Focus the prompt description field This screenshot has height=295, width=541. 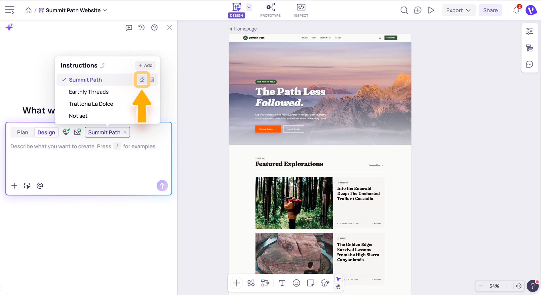[88, 146]
